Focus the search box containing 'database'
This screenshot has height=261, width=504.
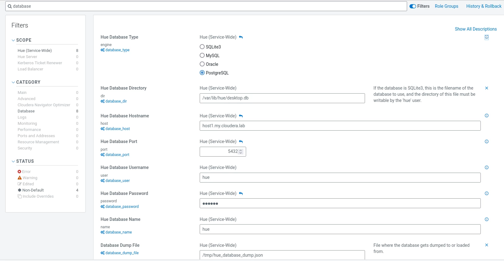click(206, 6)
